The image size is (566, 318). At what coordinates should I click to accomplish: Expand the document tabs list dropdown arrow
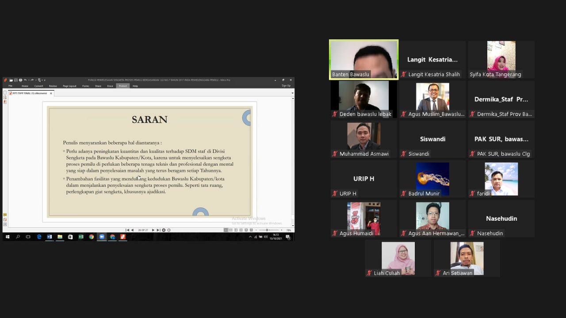click(292, 93)
